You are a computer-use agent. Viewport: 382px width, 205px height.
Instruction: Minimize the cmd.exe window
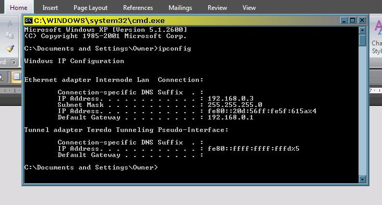(x=344, y=20)
